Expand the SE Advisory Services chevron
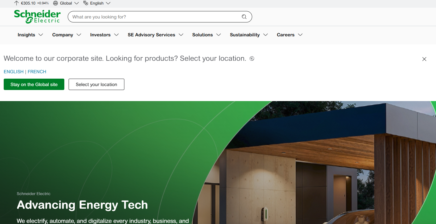Image resolution: width=436 pixels, height=224 pixels. point(181,35)
